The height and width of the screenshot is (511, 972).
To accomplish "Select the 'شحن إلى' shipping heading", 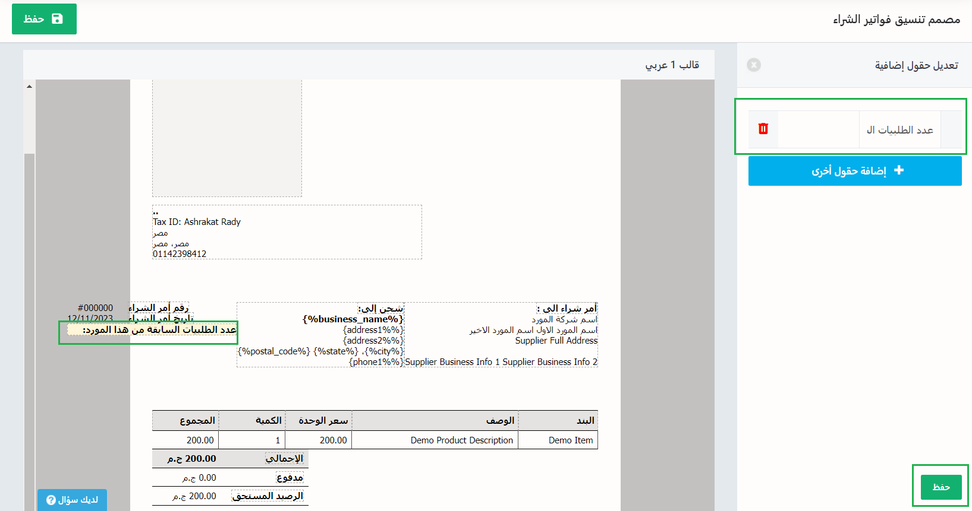I will 380,308.
